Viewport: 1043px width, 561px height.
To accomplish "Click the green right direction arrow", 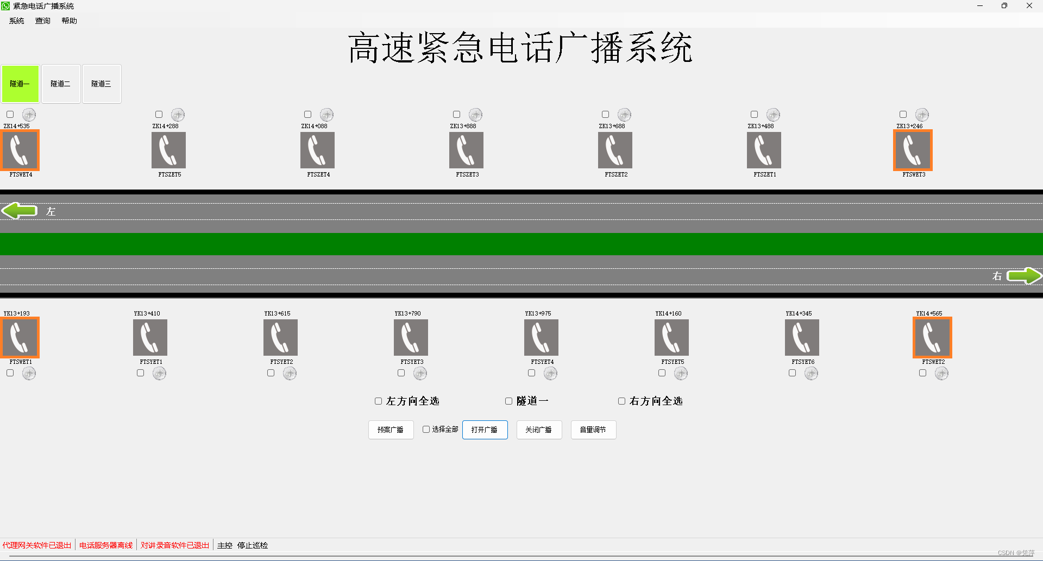I will click(x=1024, y=276).
